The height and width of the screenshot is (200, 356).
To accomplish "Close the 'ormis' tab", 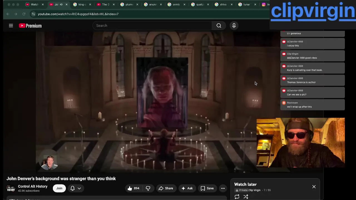I will [x=184, y=4].
